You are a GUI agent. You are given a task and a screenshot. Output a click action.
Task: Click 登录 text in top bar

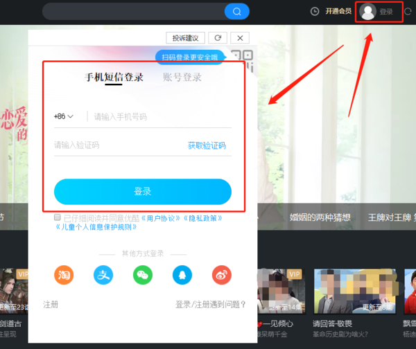(386, 12)
